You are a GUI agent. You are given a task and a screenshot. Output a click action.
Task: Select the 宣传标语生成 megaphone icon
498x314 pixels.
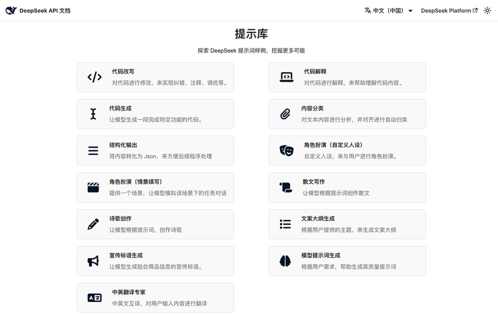[x=93, y=261]
